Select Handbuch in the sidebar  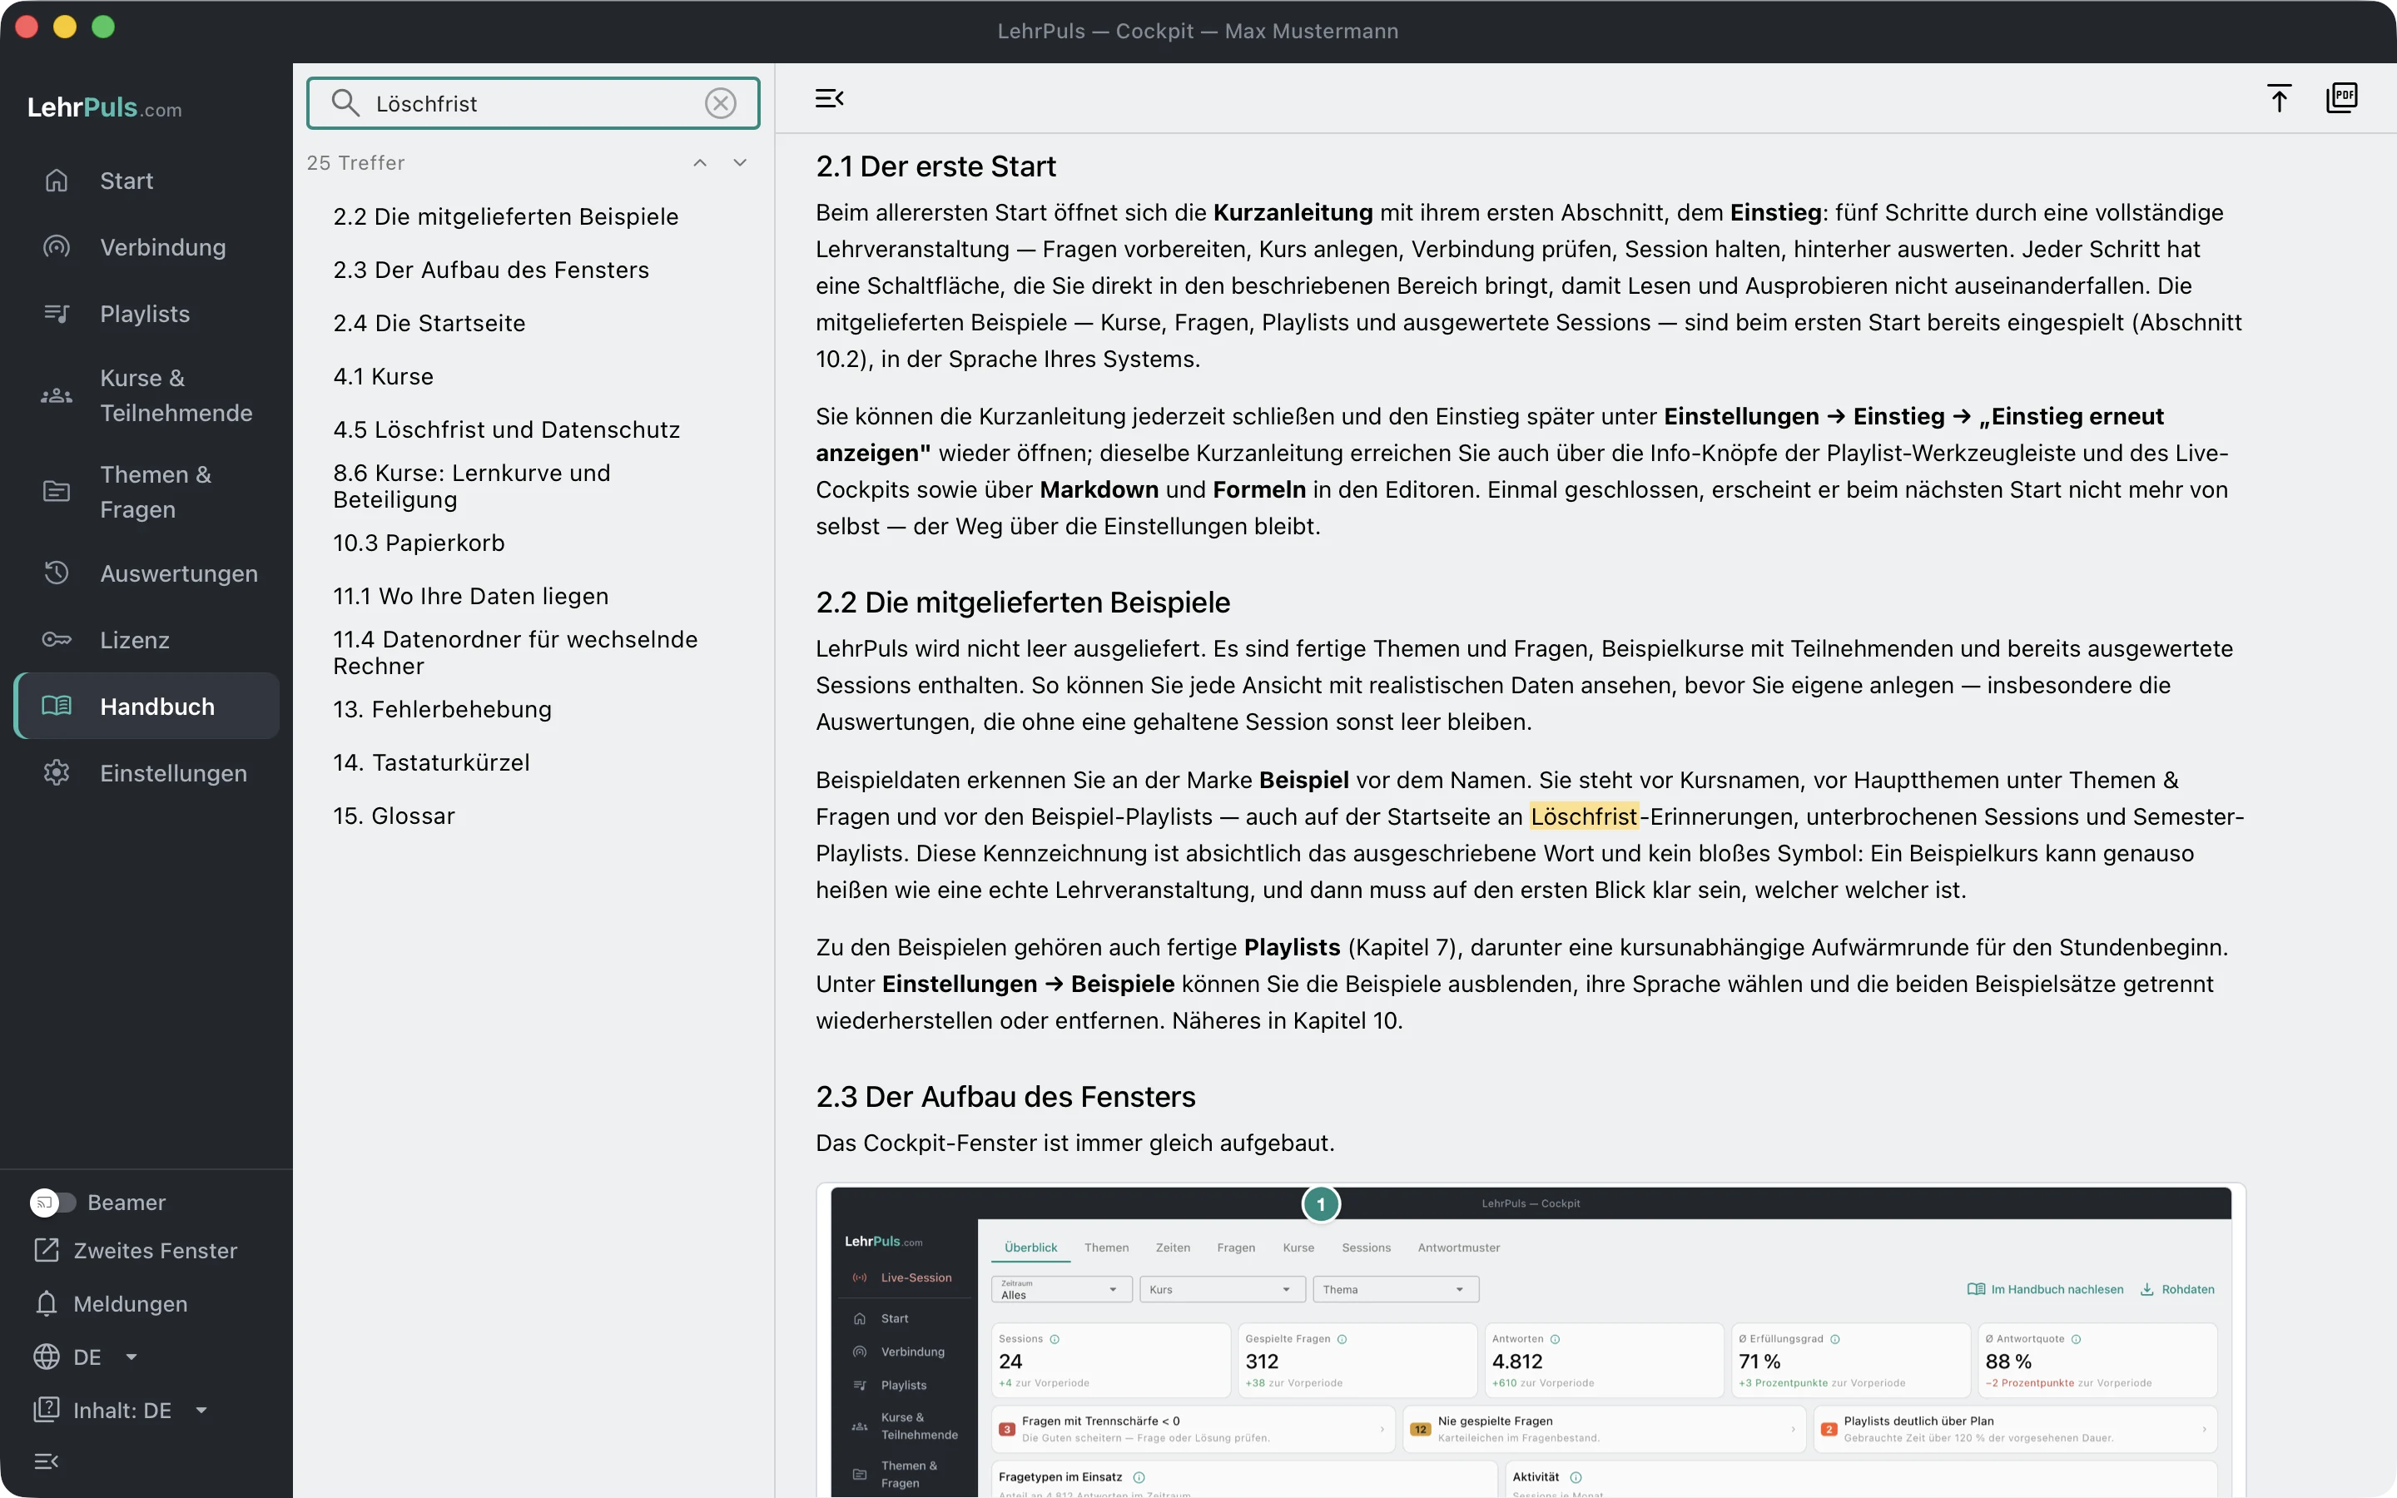tap(146, 706)
